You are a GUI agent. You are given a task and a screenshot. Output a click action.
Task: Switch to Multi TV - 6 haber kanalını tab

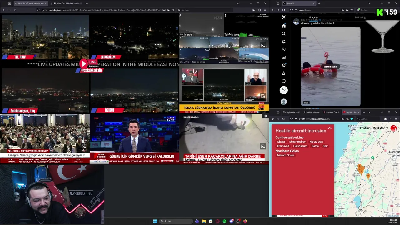(31, 3)
